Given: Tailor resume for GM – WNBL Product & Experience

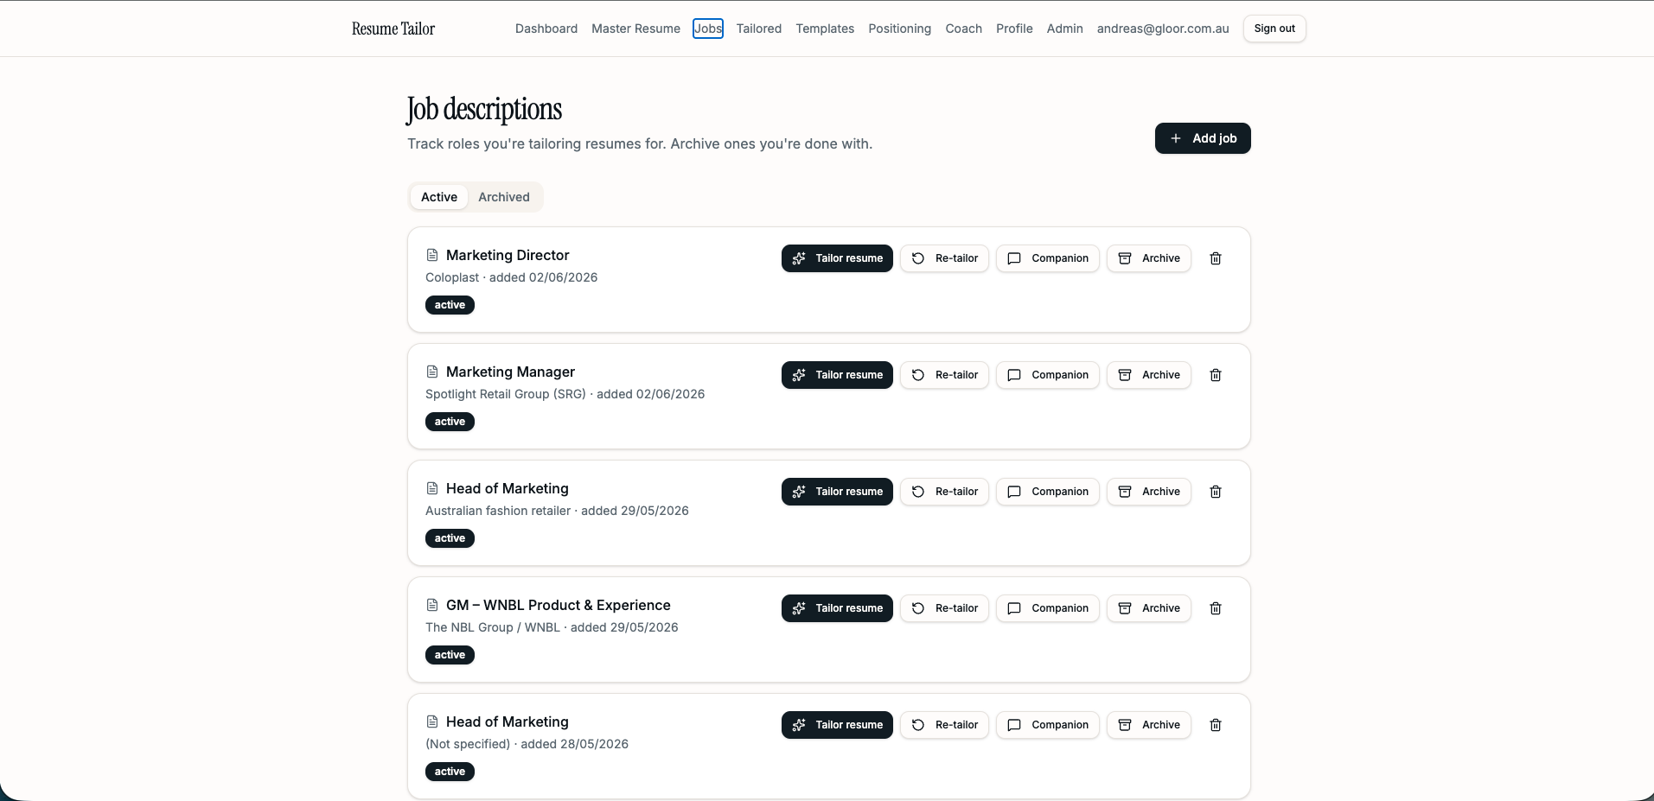Looking at the screenshot, I should (x=837, y=608).
